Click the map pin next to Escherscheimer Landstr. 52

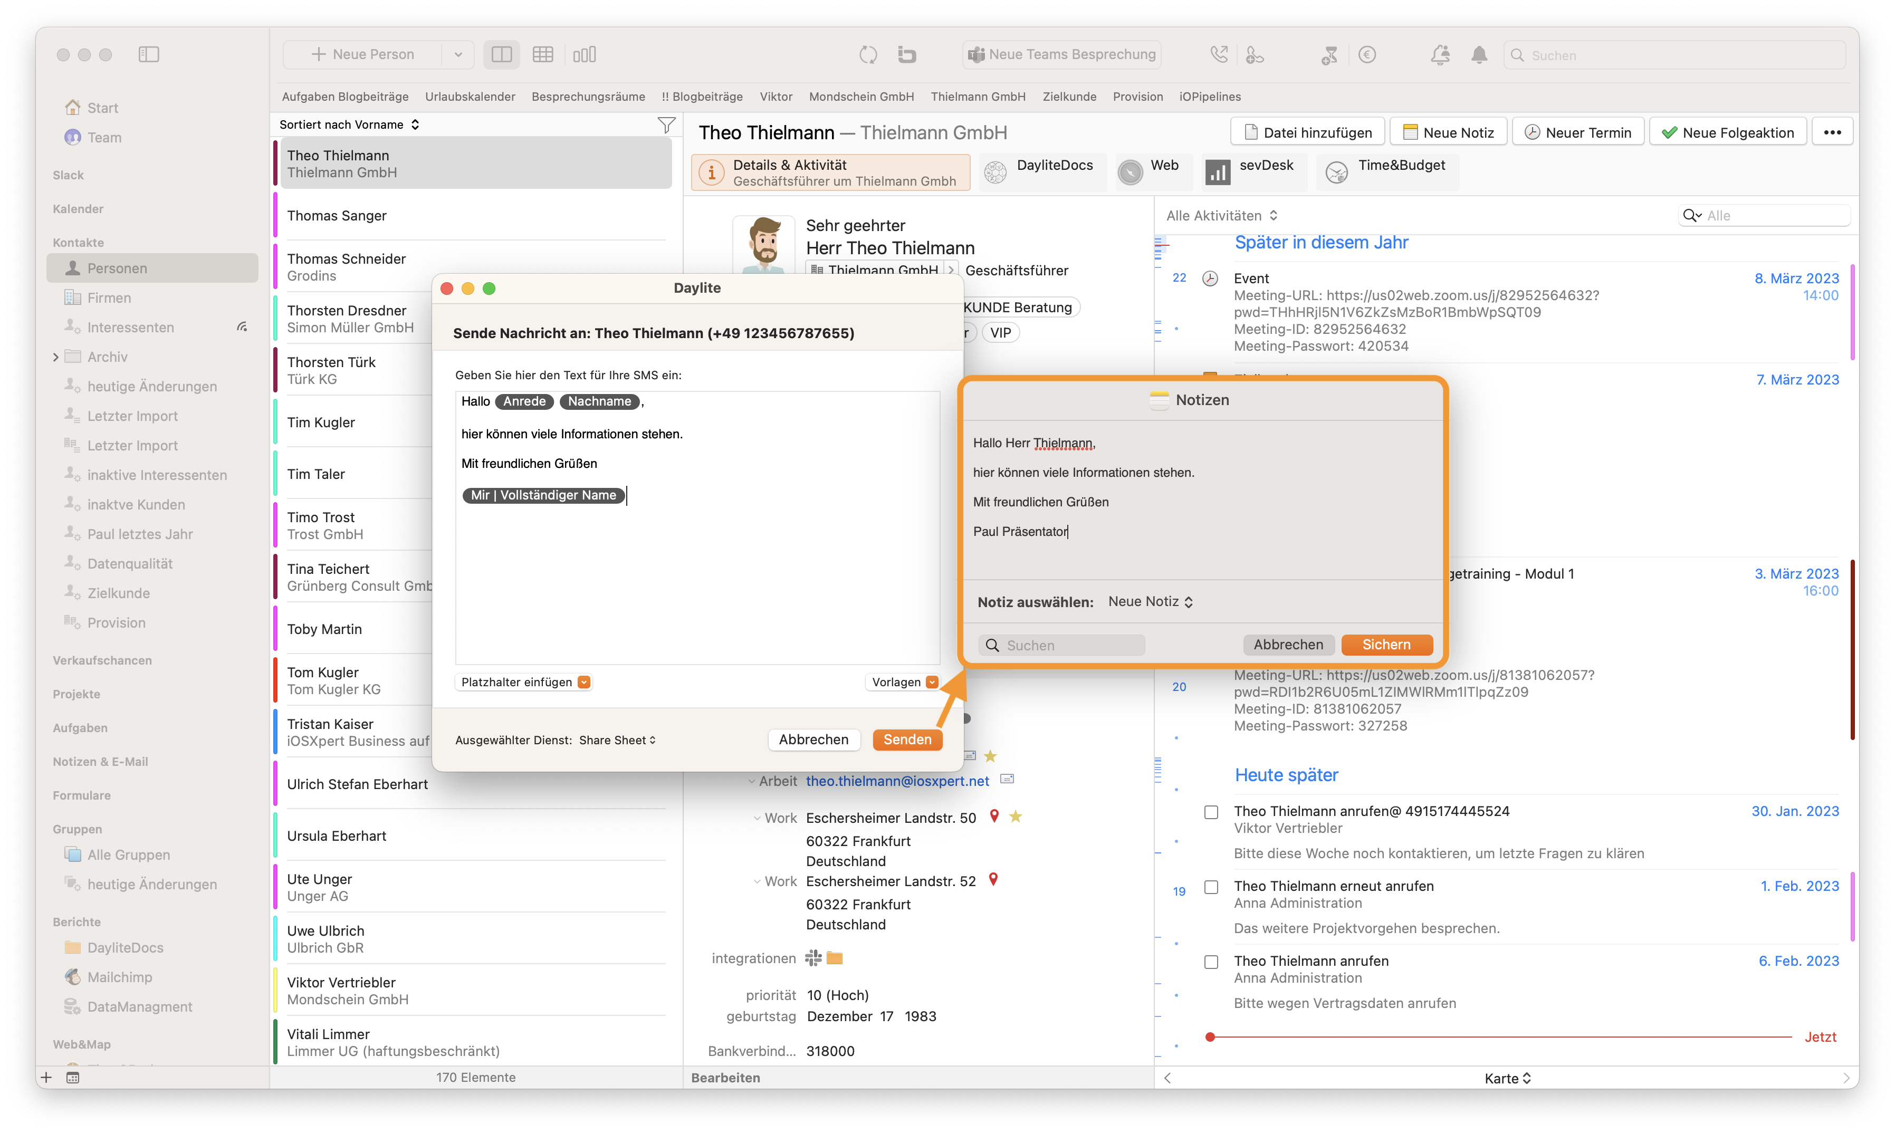[x=993, y=879]
